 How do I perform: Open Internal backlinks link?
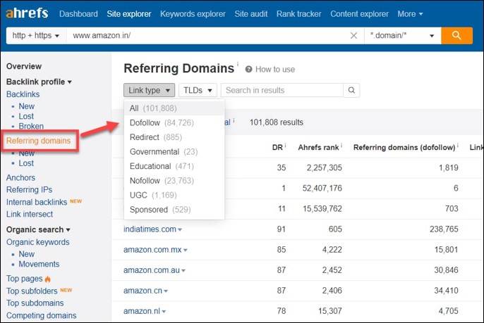click(x=37, y=202)
